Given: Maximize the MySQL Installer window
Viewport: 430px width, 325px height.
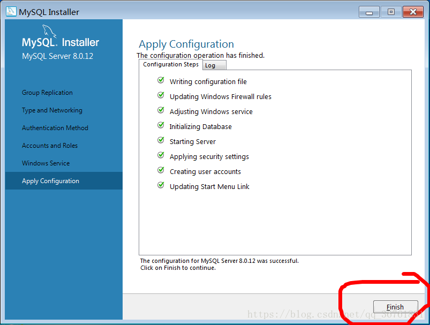Looking at the screenshot, I should coord(391,12).
